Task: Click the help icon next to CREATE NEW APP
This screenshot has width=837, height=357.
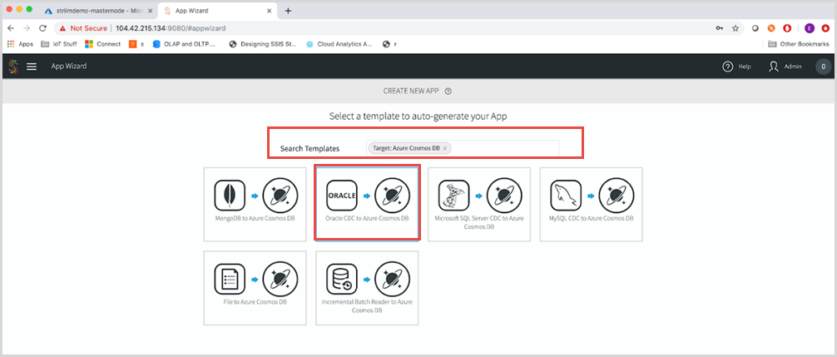Action: click(x=448, y=92)
